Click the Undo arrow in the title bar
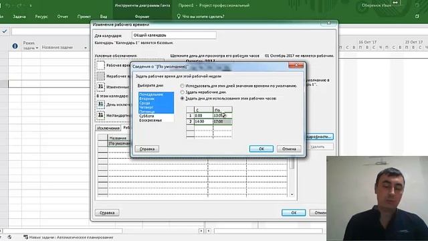Screen dimensions: 428x241 [x=7, y=5]
